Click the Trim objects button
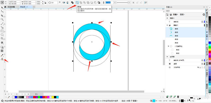Viewport: 211px width, 103px height. click(81, 3)
